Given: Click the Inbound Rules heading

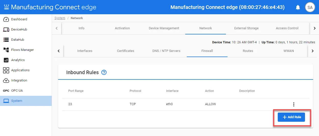Looking at the screenshot, I should [x=82, y=72].
